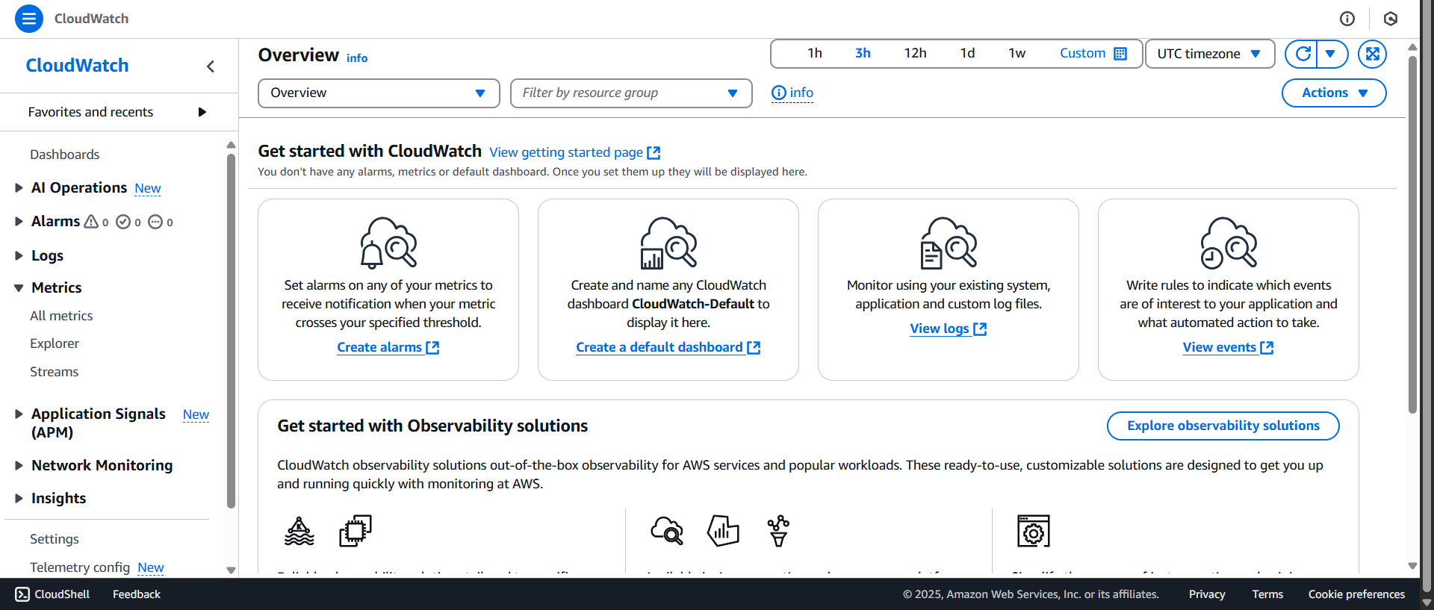
Task: Go to Dashboards in sidebar
Action: [64, 155]
